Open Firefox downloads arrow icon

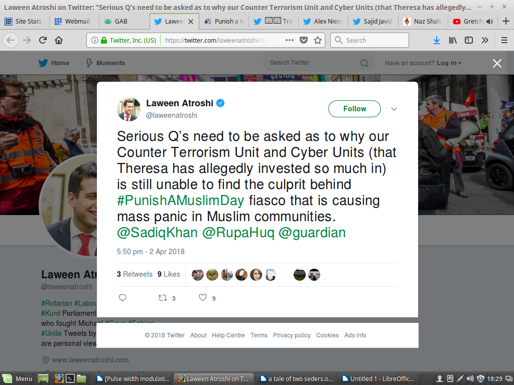(436, 40)
